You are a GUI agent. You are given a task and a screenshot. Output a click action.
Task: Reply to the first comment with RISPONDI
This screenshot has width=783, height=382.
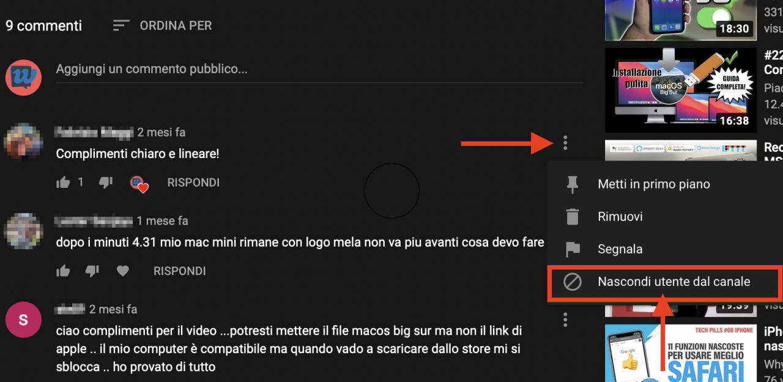pos(193,182)
